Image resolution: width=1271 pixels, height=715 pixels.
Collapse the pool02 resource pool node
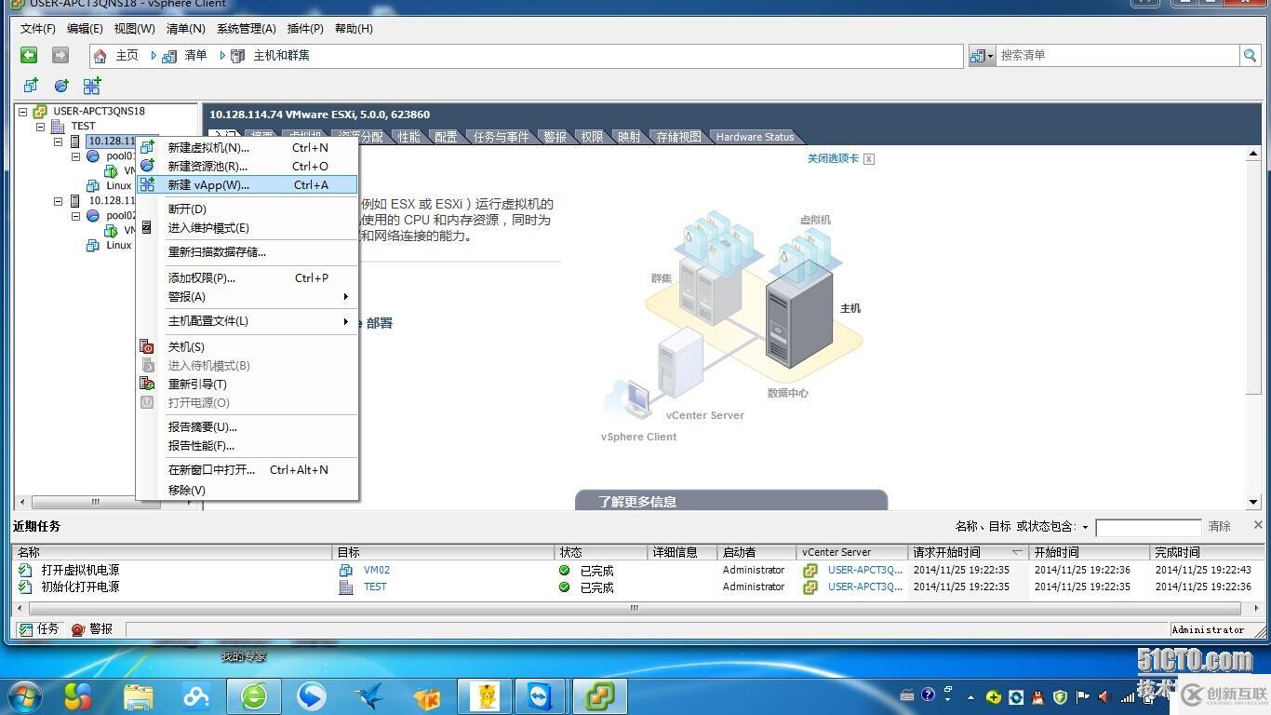pyautogui.click(x=75, y=216)
